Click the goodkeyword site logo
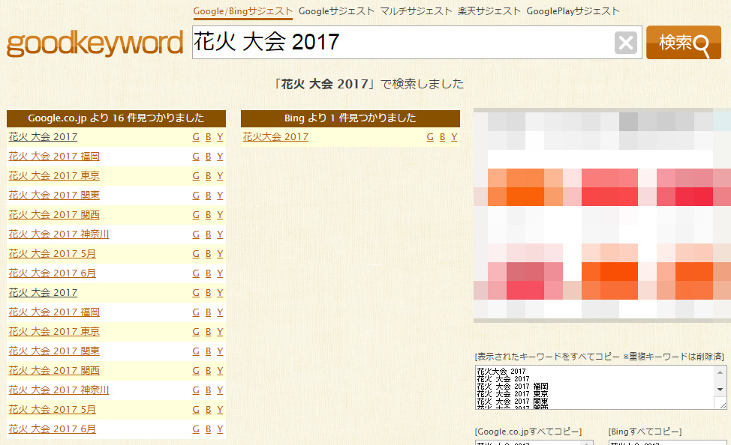This screenshot has width=731, height=445. coord(94,43)
